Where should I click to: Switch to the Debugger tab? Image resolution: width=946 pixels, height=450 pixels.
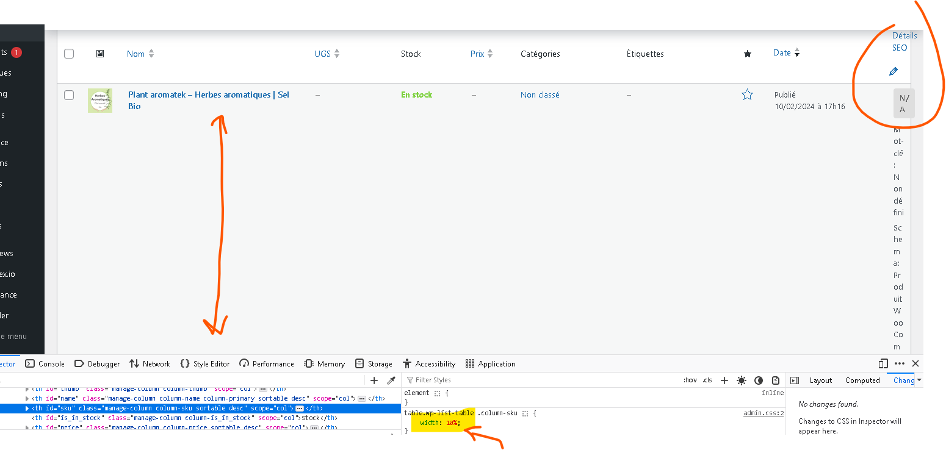[x=97, y=363]
